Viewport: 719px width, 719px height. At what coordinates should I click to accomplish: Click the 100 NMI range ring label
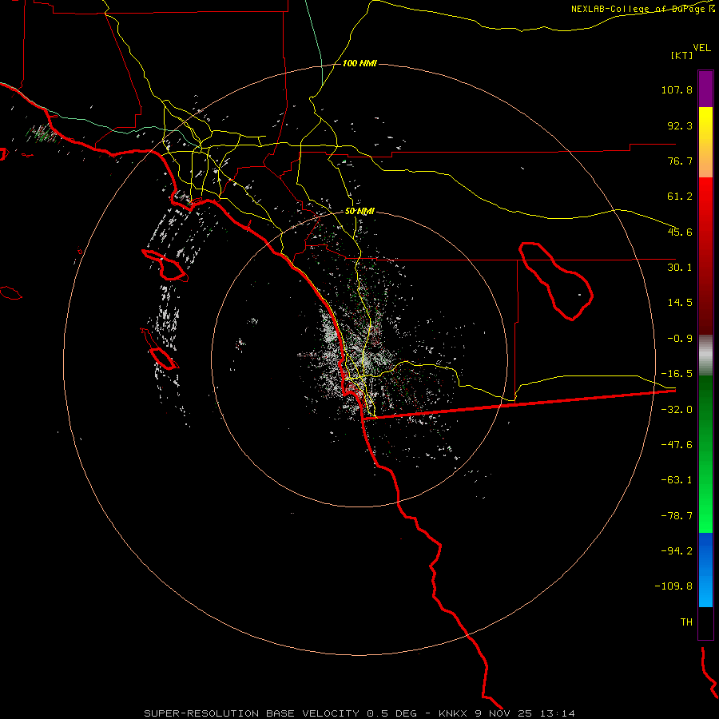359,63
